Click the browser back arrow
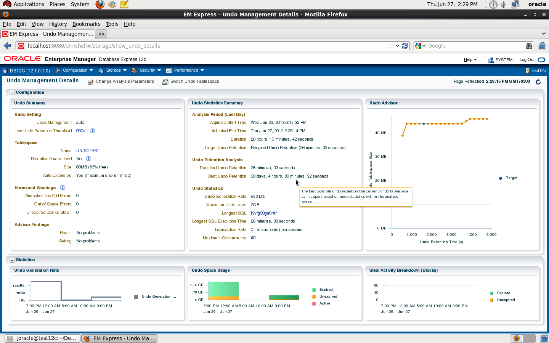The height and width of the screenshot is (343, 549). pos(7,46)
